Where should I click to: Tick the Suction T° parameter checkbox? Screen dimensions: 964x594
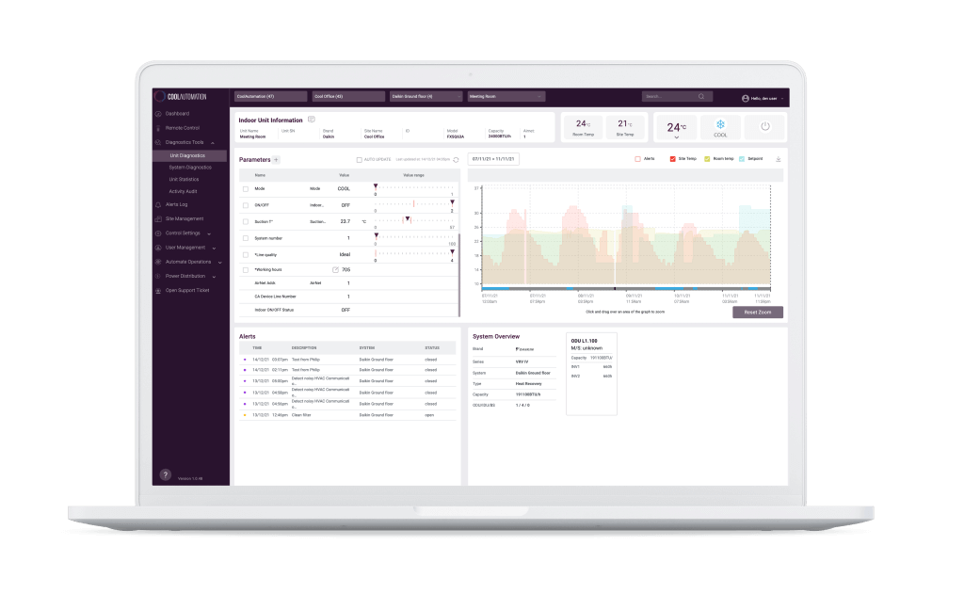(246, 222)
